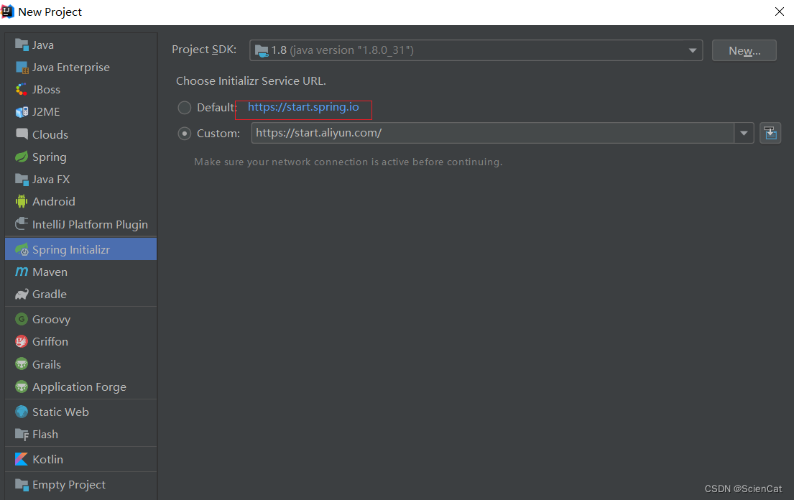Select the Custom service URL radio button
The width and height of the screenshot is (794, 500).
pos(185,134)
